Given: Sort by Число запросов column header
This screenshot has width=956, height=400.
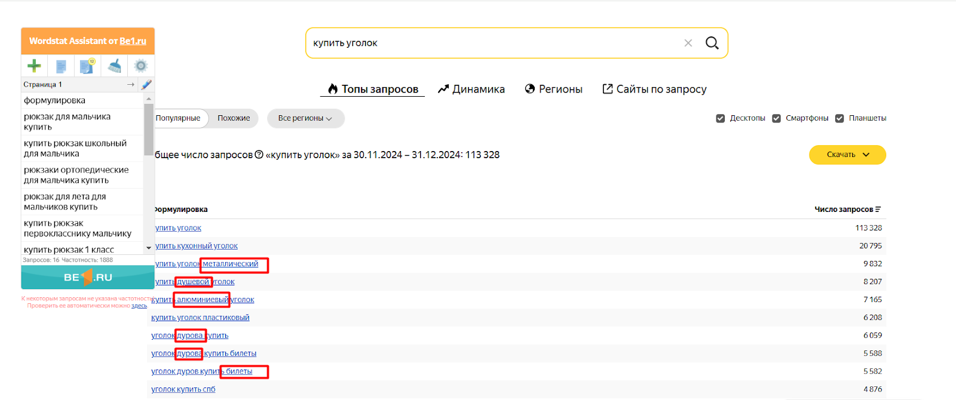Looking at the screenshot, I should click(x=847, y=210).
